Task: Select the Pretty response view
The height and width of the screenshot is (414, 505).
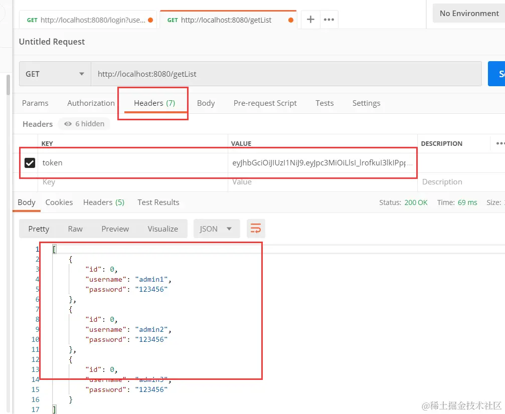Action: tap(39, 229)
